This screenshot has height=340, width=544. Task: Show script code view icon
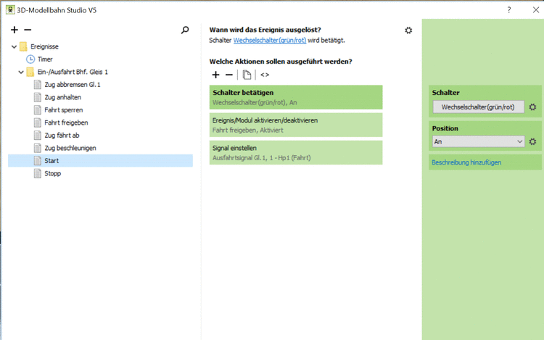tap(265, 75)
